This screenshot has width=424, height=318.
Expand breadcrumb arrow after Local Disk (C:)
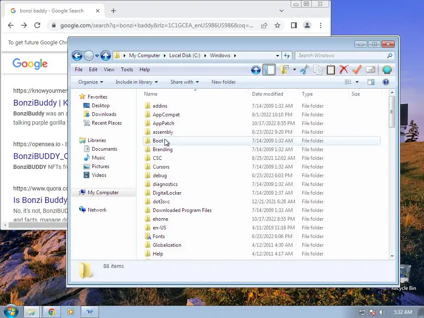coord(205,55)
